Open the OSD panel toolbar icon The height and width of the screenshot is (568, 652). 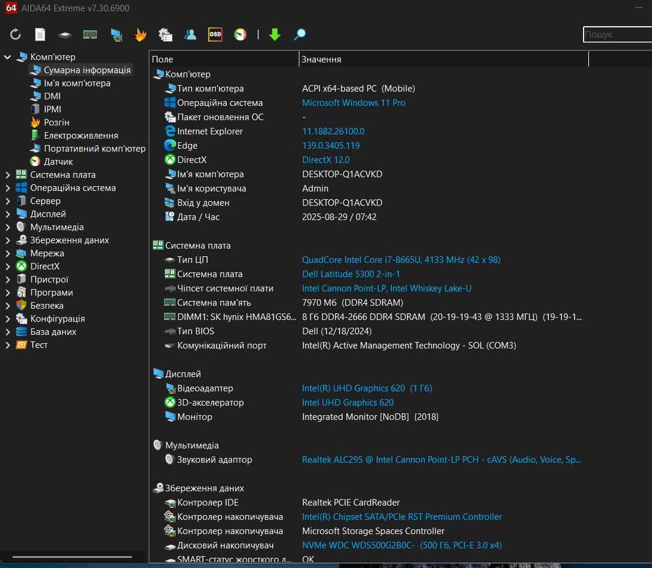(215, 34)
